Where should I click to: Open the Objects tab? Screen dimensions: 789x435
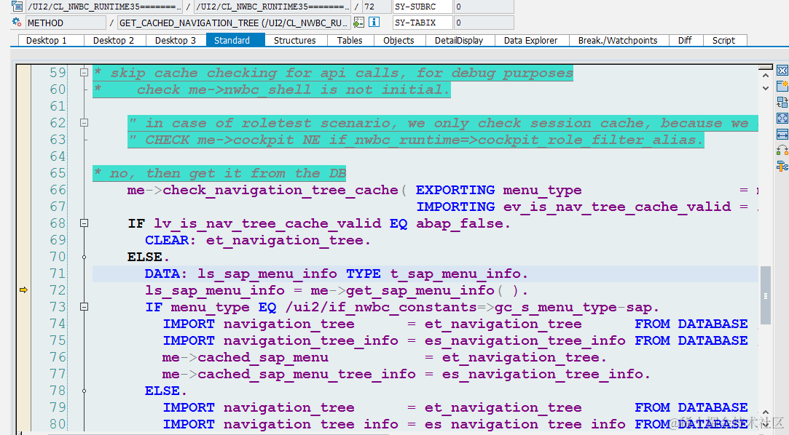399,40
